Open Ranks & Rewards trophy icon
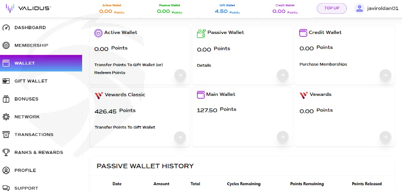The image size is (402, 191). coord(6,152)
